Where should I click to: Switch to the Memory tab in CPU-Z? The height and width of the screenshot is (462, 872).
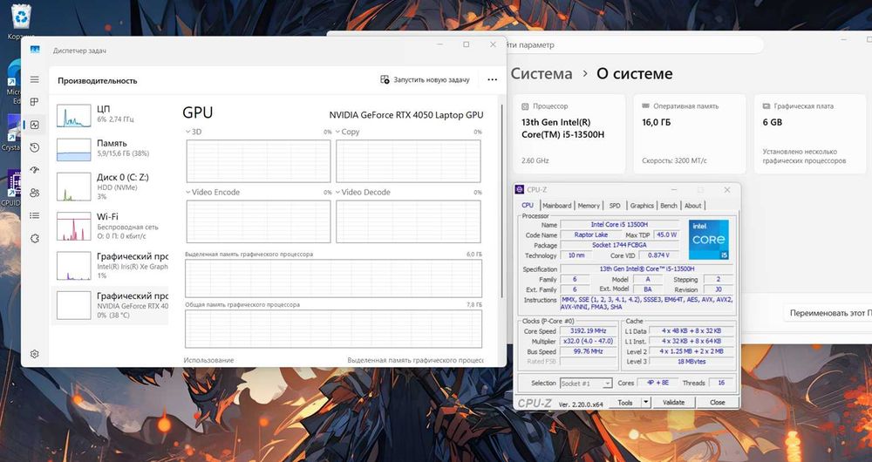(589, 205)
